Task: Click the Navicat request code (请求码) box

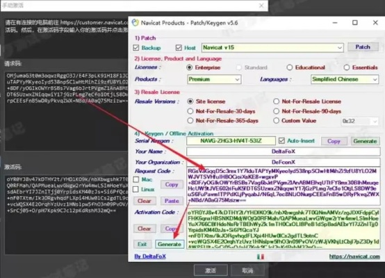Action: tap(66, 111)
